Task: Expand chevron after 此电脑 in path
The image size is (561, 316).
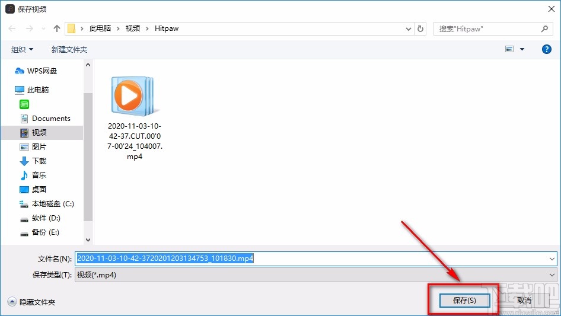Action: click(118, 28)
